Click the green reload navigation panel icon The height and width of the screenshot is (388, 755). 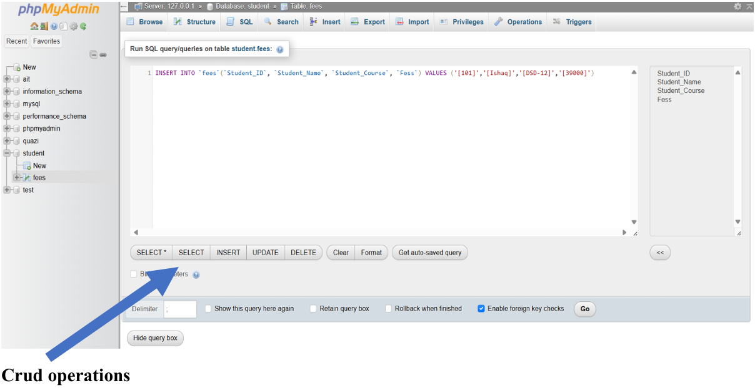pyautogui.click(x=82, y=27)
